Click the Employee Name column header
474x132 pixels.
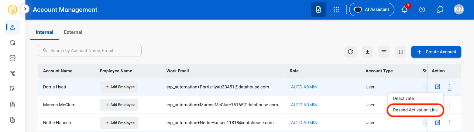[116, 71]
